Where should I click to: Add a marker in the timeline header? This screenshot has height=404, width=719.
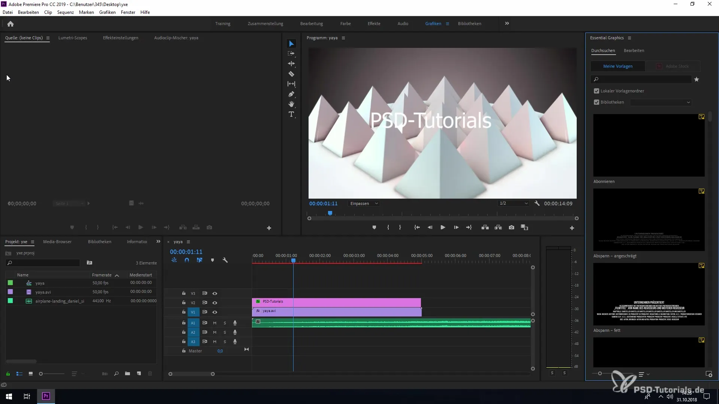coord(212,260)
